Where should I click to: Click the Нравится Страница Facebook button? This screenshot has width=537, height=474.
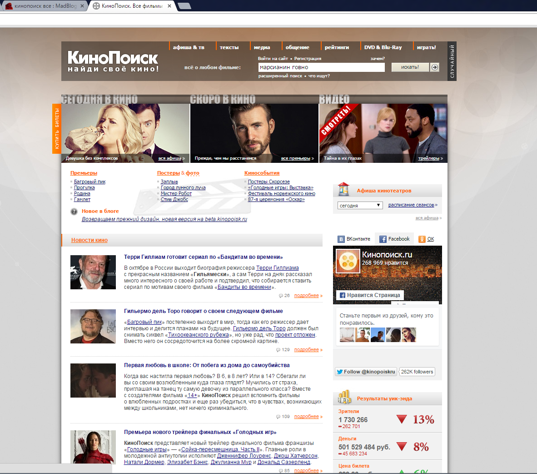click(x=370, y=295)
